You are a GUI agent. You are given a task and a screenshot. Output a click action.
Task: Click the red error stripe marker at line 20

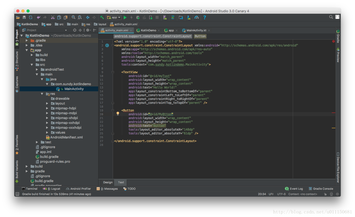[x=334, y=112]
